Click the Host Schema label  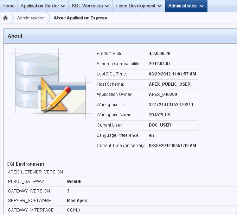pyautogui.click(x=110, y=84)
